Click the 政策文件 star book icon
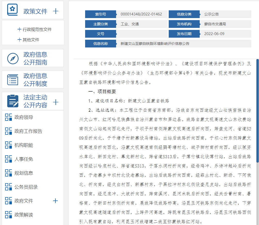259x225 pixels. 12,10
